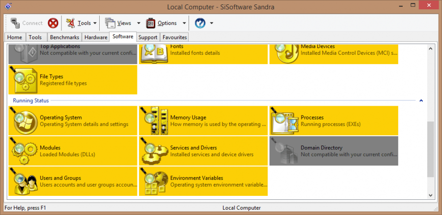Click the scrollbar down arrow
Screen dimensions: 442x215
[430, 195]
